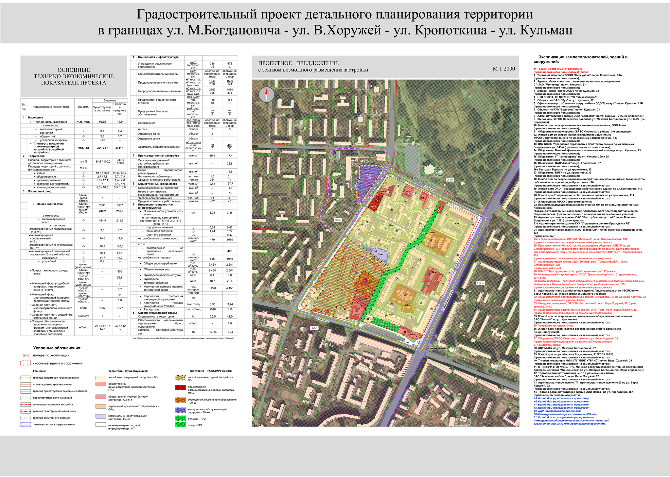This screenshot has width=670, height=477.
Task: Click the ИТ infrastructure white swatch
Action: click(101, 425)
